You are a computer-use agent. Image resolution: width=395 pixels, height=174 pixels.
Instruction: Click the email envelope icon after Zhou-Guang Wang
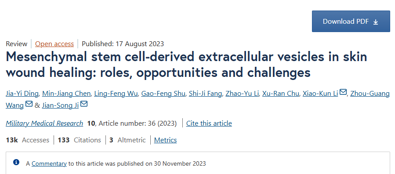[29, 104]
